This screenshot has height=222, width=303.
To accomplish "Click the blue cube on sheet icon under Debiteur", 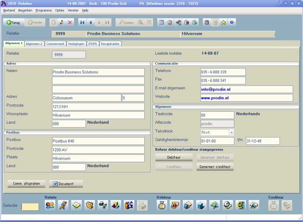I will pos(188,205).
